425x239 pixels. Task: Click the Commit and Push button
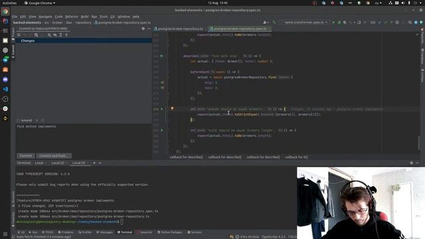(x=54, y=156)
